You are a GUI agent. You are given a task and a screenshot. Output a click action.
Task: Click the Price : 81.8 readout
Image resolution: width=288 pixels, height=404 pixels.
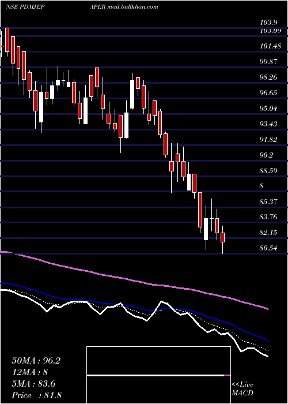click(36, 395)
